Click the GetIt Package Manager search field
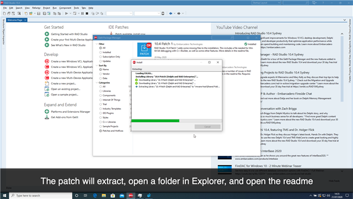Image resolution: width=353 pixels, height=199 pixels. click(223, 38)
